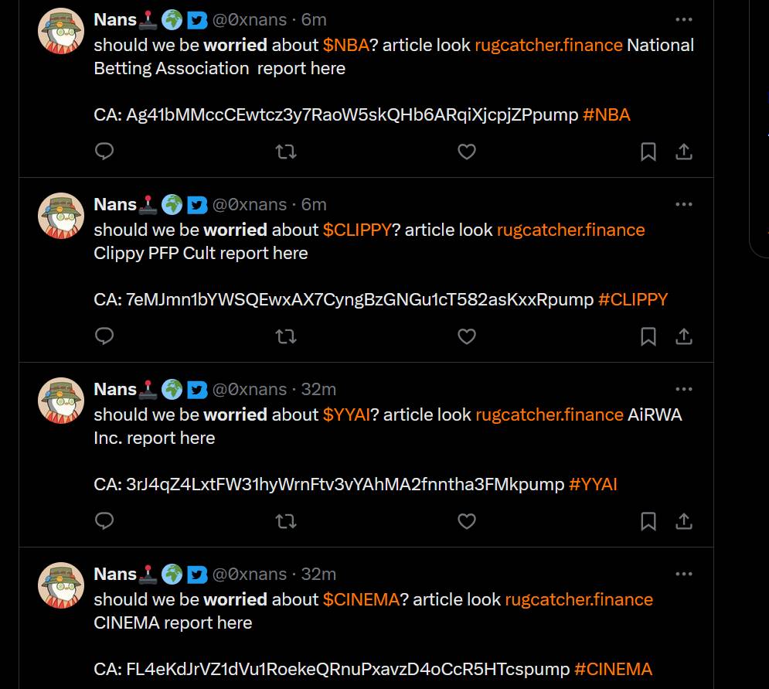Open more options on the $CINEMA tweet
Viewport: 769px width, 689px height.
684,574
